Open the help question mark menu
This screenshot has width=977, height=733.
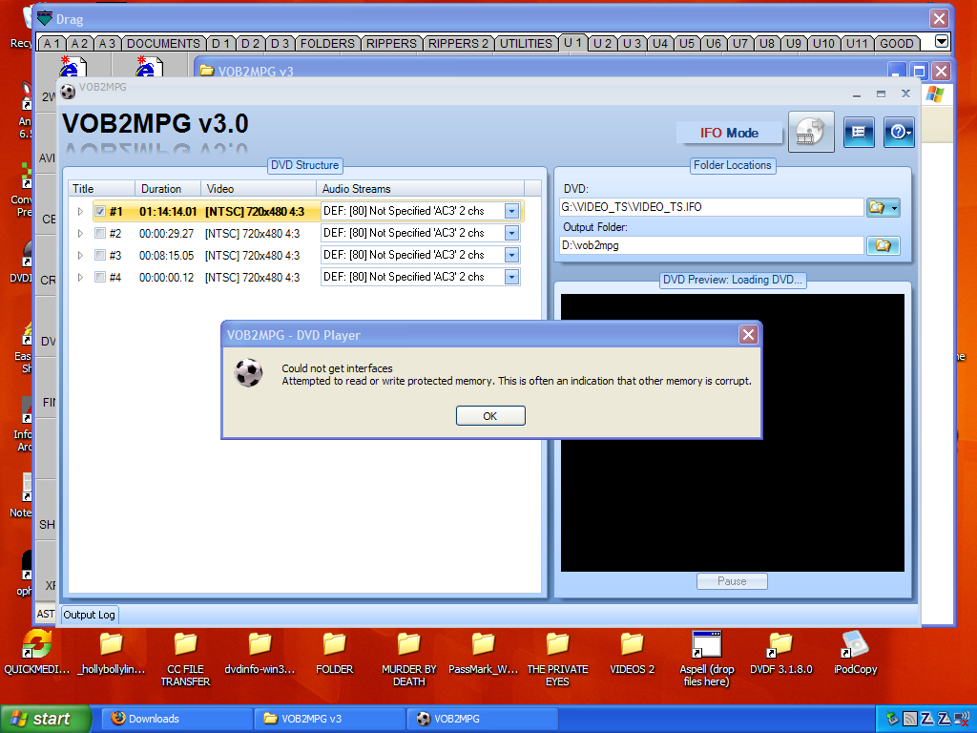click(899, 132)
